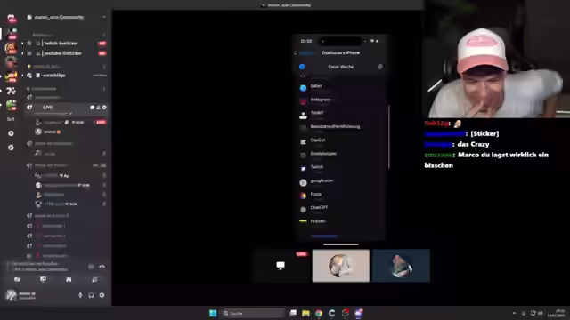This screenshot has height=320, width=570.
Task: Click the 'das Crazy' chat message
Action: point(473,144)
